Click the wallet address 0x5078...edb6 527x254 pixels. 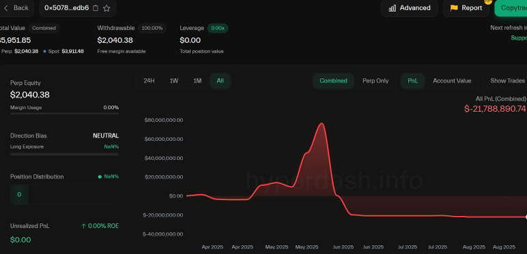pos(66,7)
